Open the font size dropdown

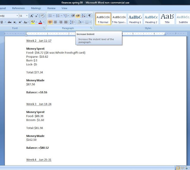(x=27, y=16)
